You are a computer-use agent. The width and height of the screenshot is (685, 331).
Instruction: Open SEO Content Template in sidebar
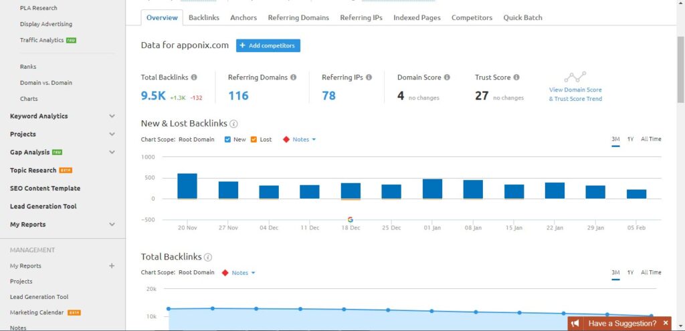tap(45, 188)
